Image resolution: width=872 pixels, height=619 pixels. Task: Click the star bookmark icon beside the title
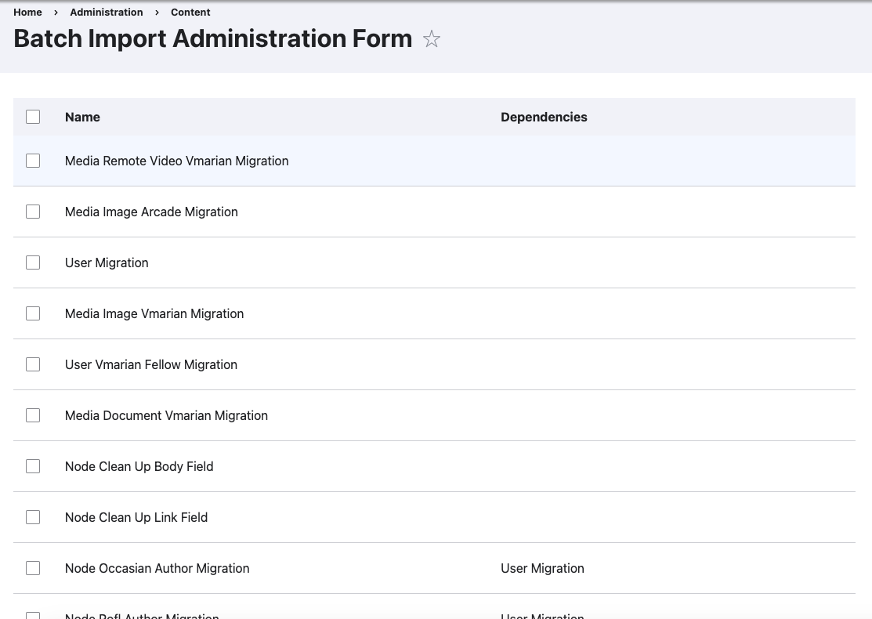(431, 38)
